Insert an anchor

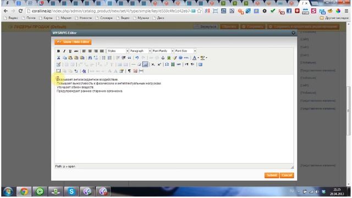(x=163, y=58)
